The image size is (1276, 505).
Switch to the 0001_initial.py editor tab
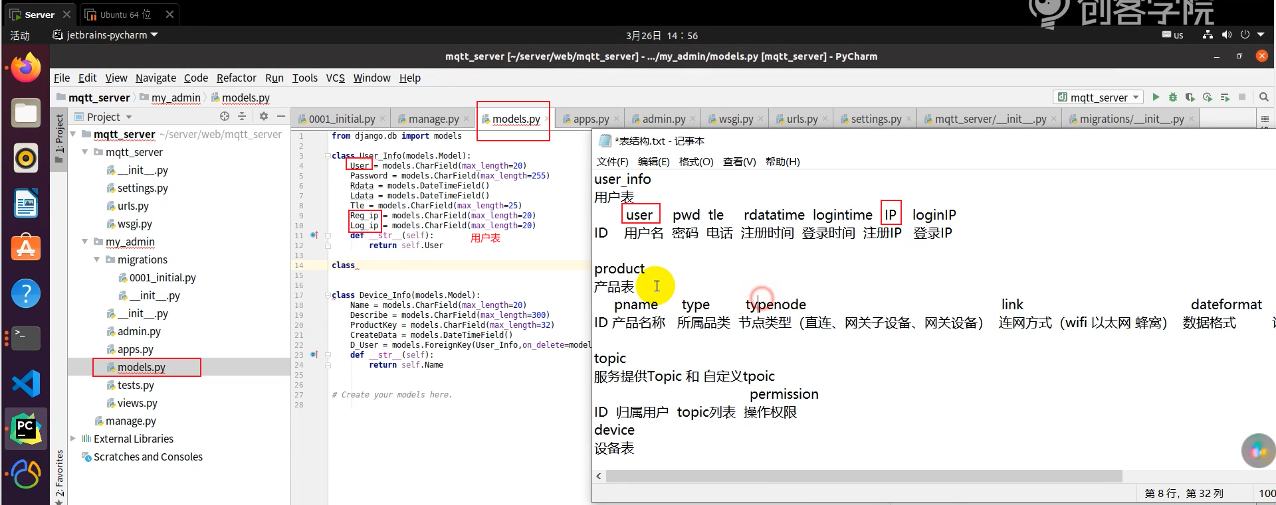(x=342, y=119)
